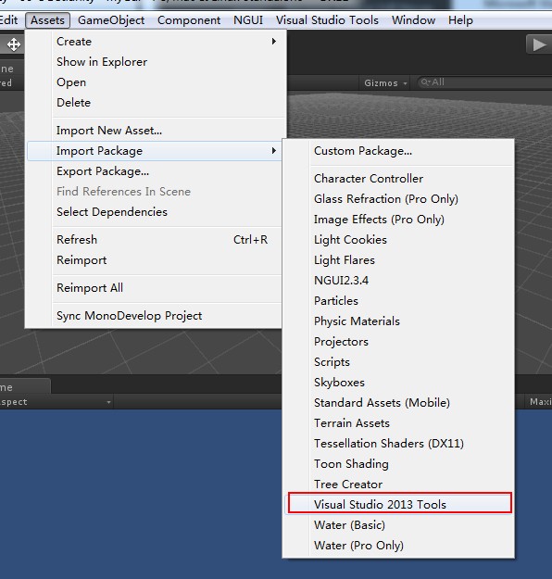Click Refresh in the Assets menu
The height and width of the screenshot is (579, 552).
click(x=155, y=240)
